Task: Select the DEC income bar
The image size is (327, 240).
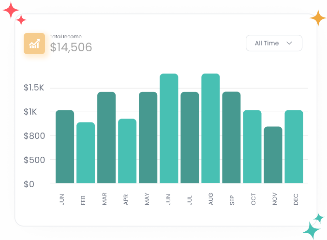Action: 294,147
